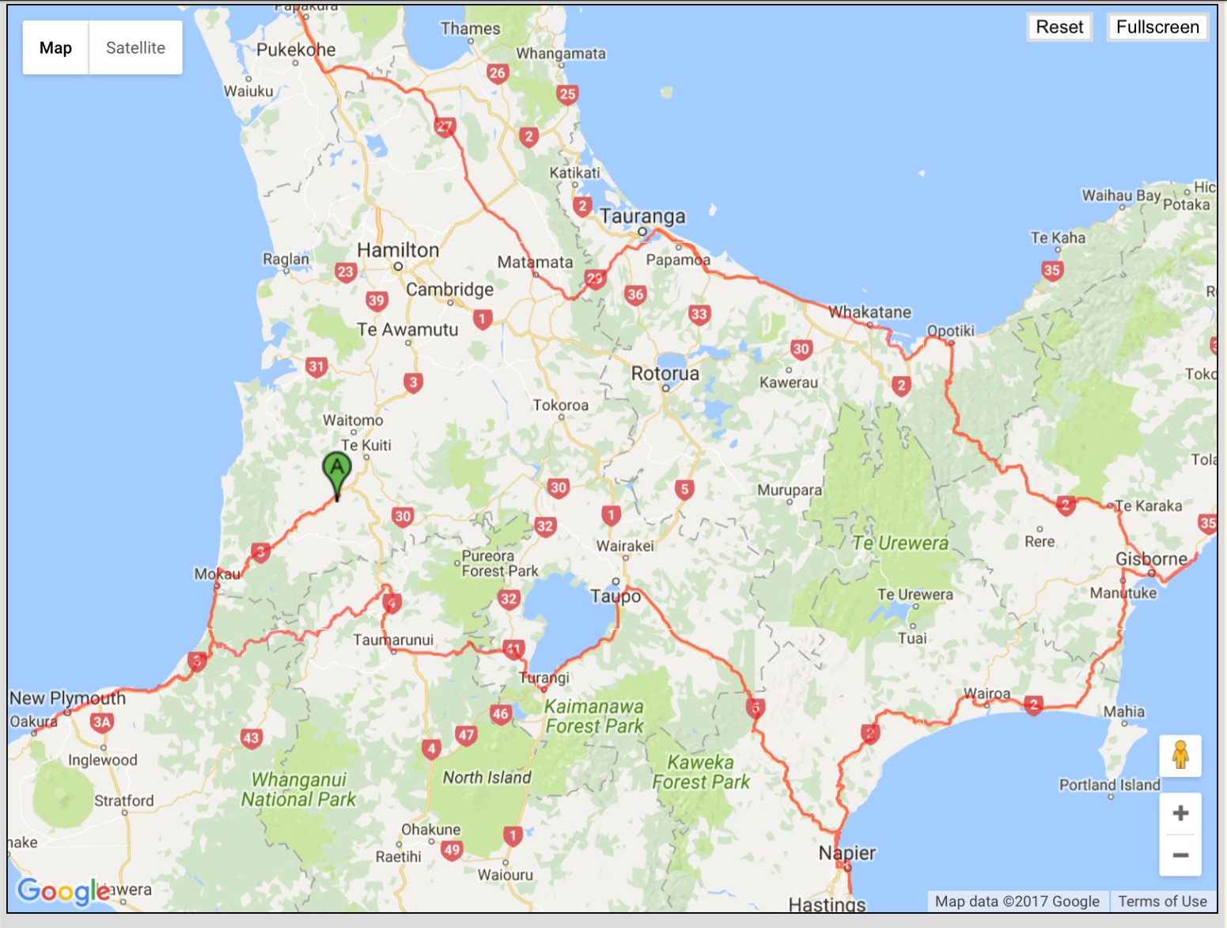
Task: Click highway 43 shield above Whanganui Park
Action: click(251, 738)
